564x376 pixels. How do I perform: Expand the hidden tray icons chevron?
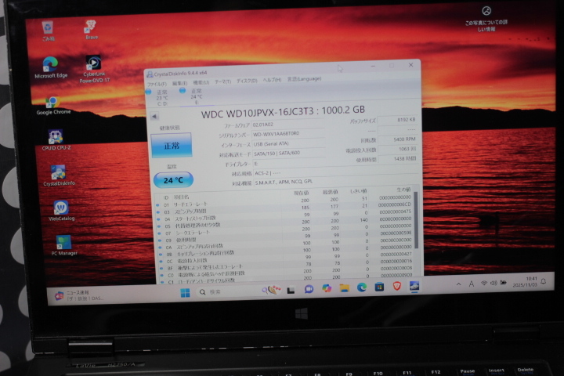point(458,284)
